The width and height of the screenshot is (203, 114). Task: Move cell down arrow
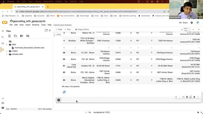click(180, 97)
